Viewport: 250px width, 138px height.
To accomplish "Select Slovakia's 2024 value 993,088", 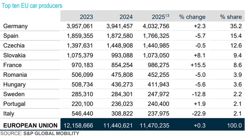I will pos(122,55).
